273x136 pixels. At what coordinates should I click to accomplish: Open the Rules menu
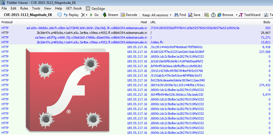pos(24,8)
